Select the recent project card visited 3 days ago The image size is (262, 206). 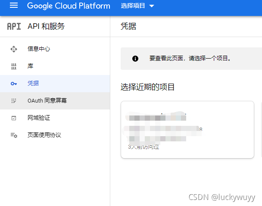(x=187, y=129)
